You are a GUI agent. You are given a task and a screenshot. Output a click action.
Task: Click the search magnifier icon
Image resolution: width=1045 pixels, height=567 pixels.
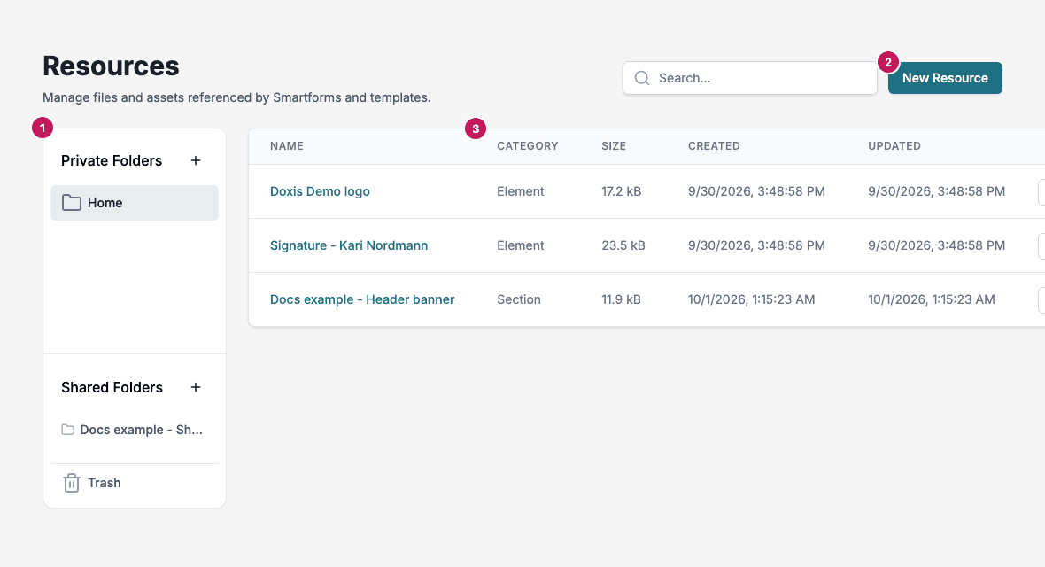[x=642, y=78]
